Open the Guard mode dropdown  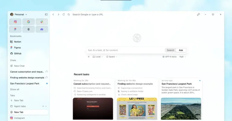coord(111,57)
